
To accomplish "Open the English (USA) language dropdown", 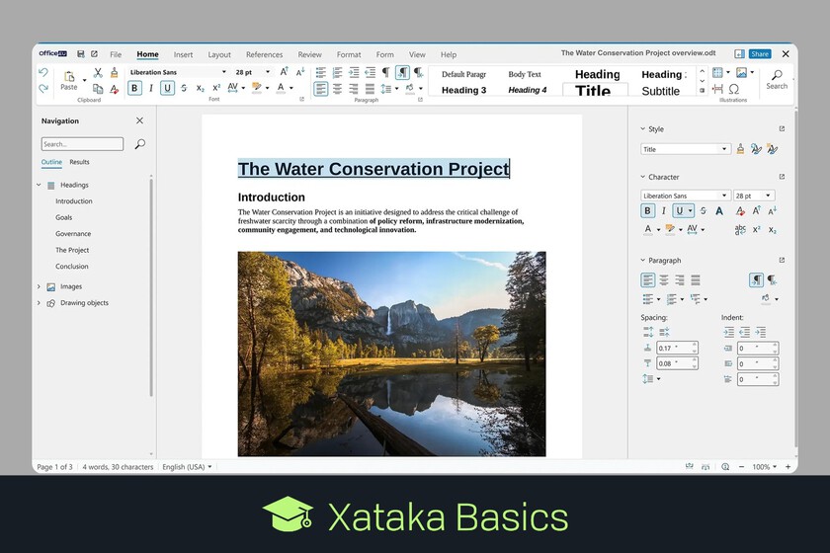I will 187,467.
